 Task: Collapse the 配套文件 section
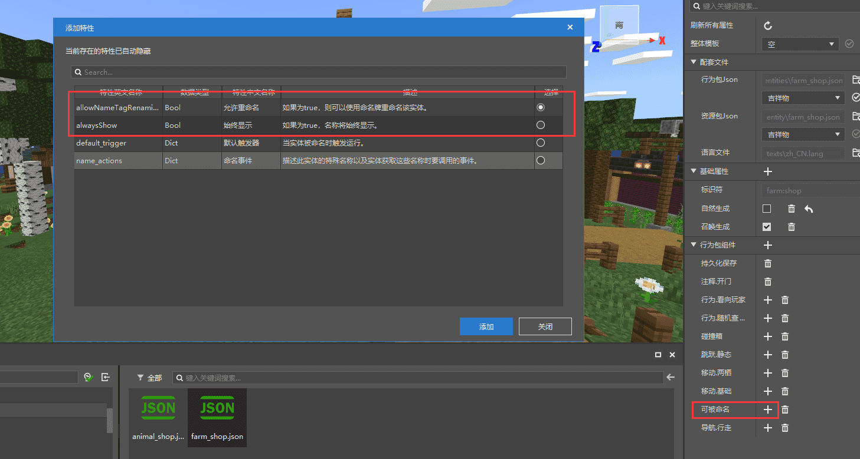694,62
